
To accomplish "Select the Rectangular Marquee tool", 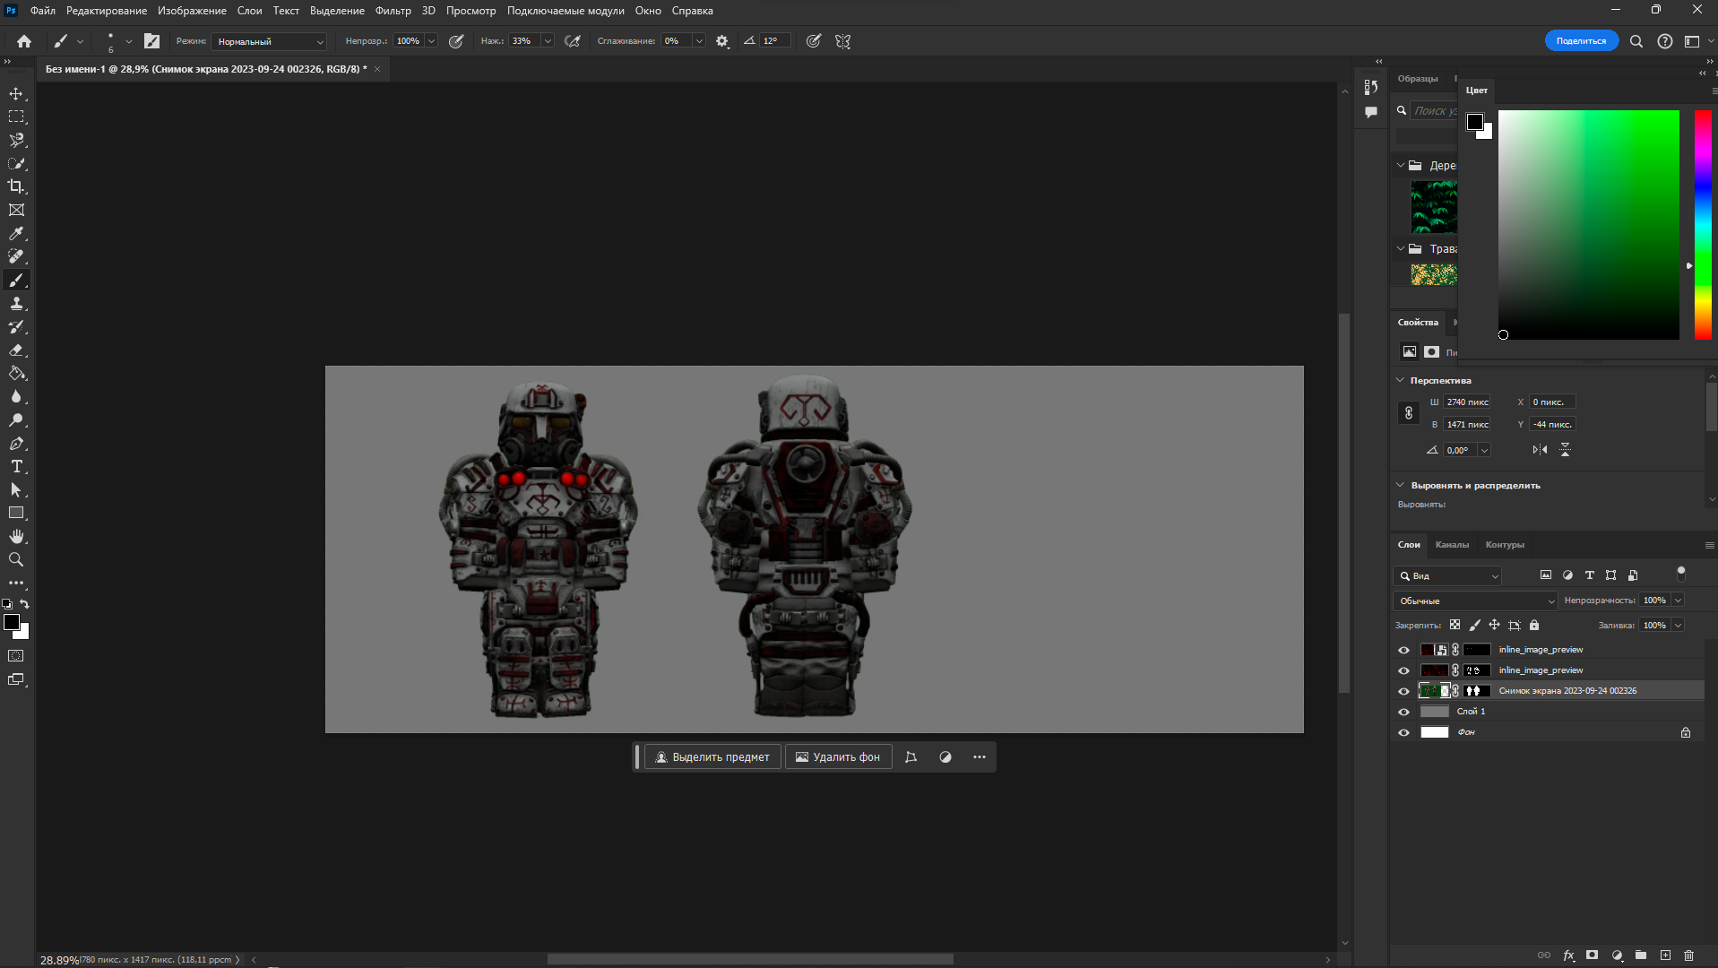I will click(16, 117).
